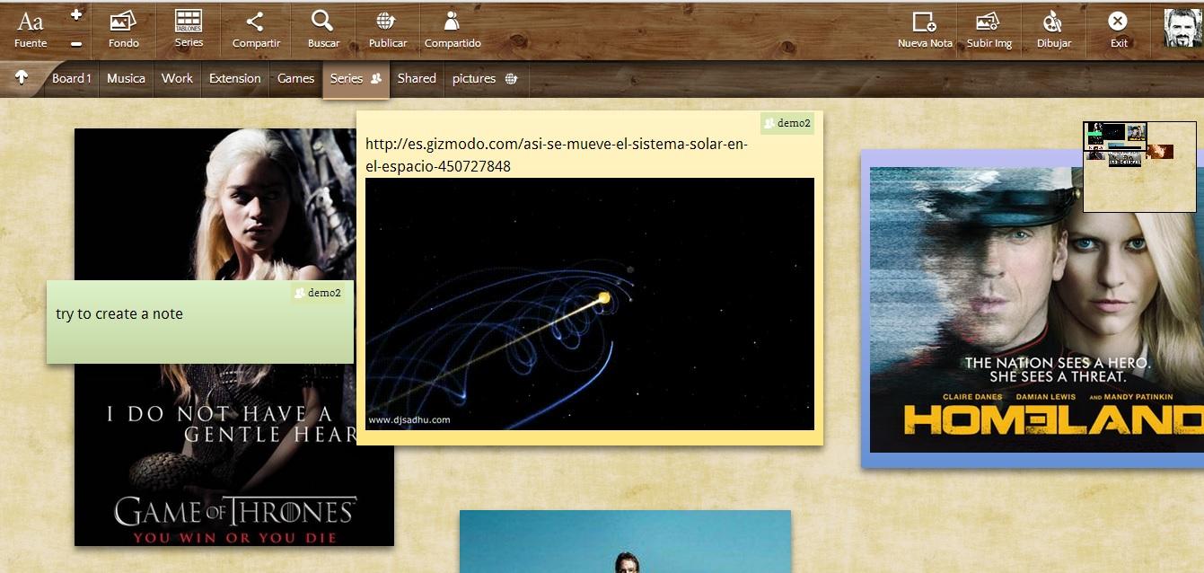Open the Extension board tab
Screen dimensions: 1204x573
tap(234, 79)
